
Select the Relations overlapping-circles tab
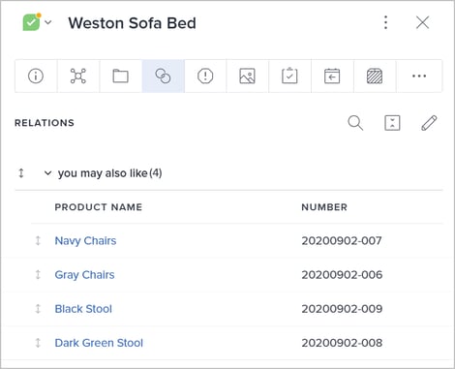(x=163, y=77)
